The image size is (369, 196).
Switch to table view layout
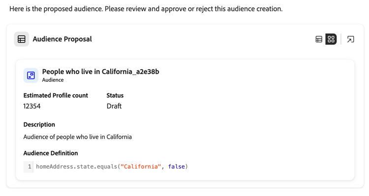coord(319,39)
